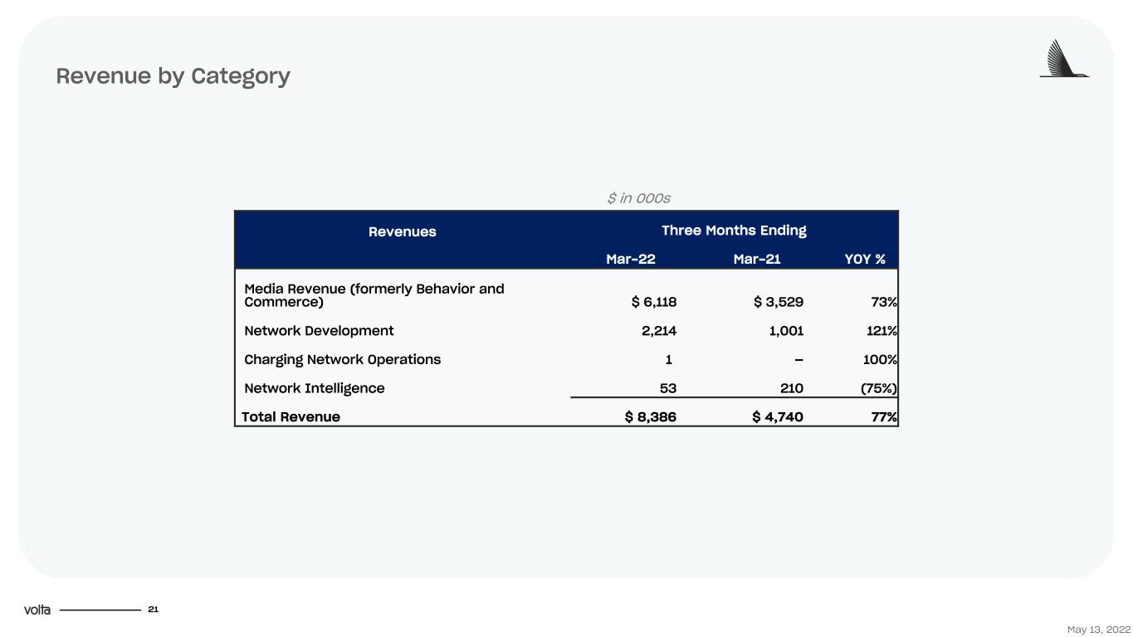Click the '121%' growth figure
The width and height of the screenshot is (1133, 637).
(881, 330)
